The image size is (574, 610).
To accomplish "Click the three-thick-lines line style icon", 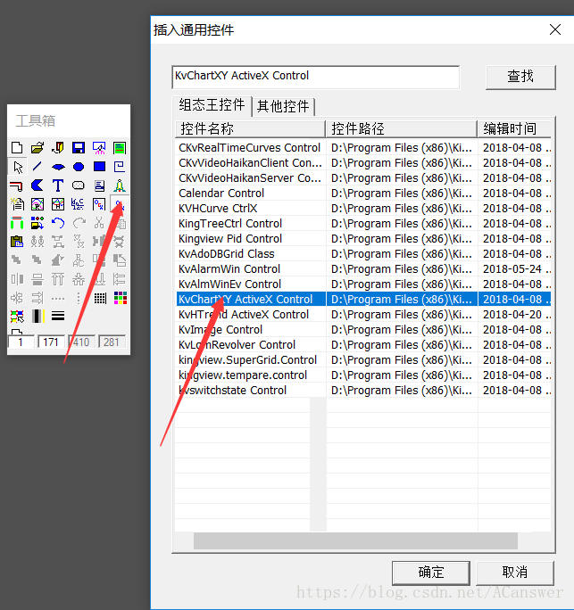I will pos(58,317).
